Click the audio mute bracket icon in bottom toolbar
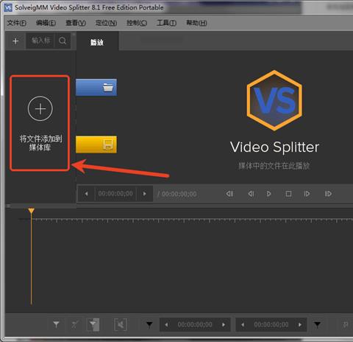 (121, 324)
